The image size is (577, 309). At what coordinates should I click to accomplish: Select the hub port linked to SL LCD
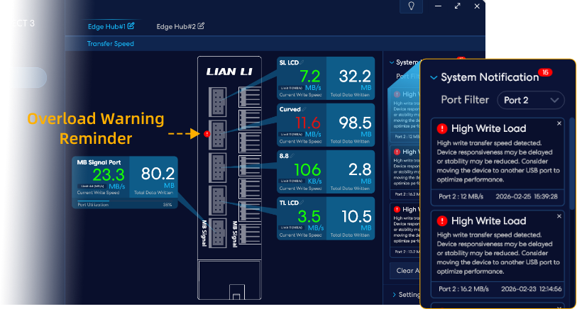[217, 102]
